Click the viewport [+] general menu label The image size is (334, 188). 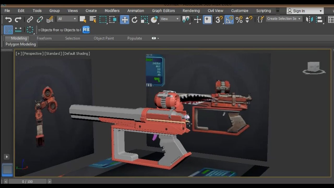pyautogui.click(x=19, y=54)
